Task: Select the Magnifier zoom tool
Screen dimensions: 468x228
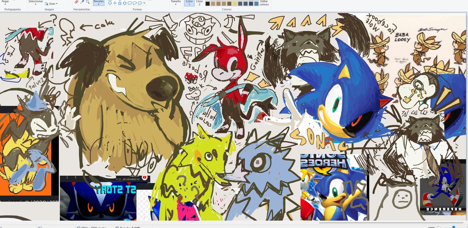Action: [87, 2]
